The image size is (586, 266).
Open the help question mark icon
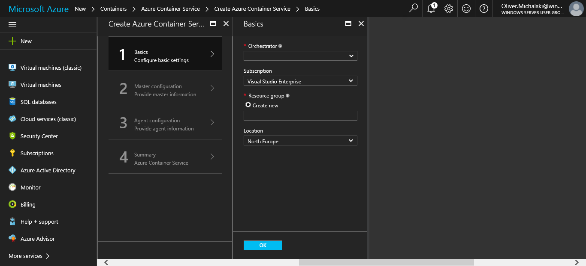click(484, 9)
